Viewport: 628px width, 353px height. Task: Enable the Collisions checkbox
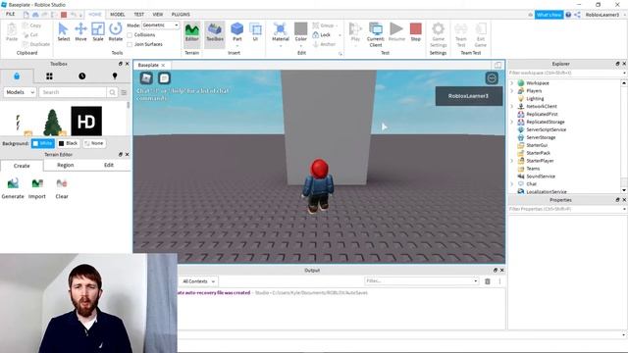(130, 35)
